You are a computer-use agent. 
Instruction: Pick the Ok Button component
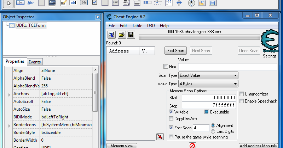(20, 2)
